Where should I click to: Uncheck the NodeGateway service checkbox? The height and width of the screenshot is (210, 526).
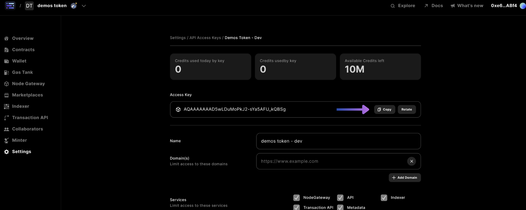[296, 198]
